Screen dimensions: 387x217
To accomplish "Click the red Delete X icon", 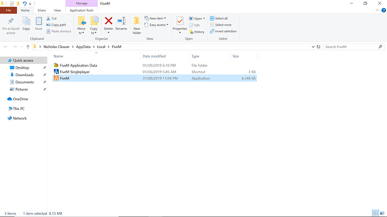I will tap(108, 21).
